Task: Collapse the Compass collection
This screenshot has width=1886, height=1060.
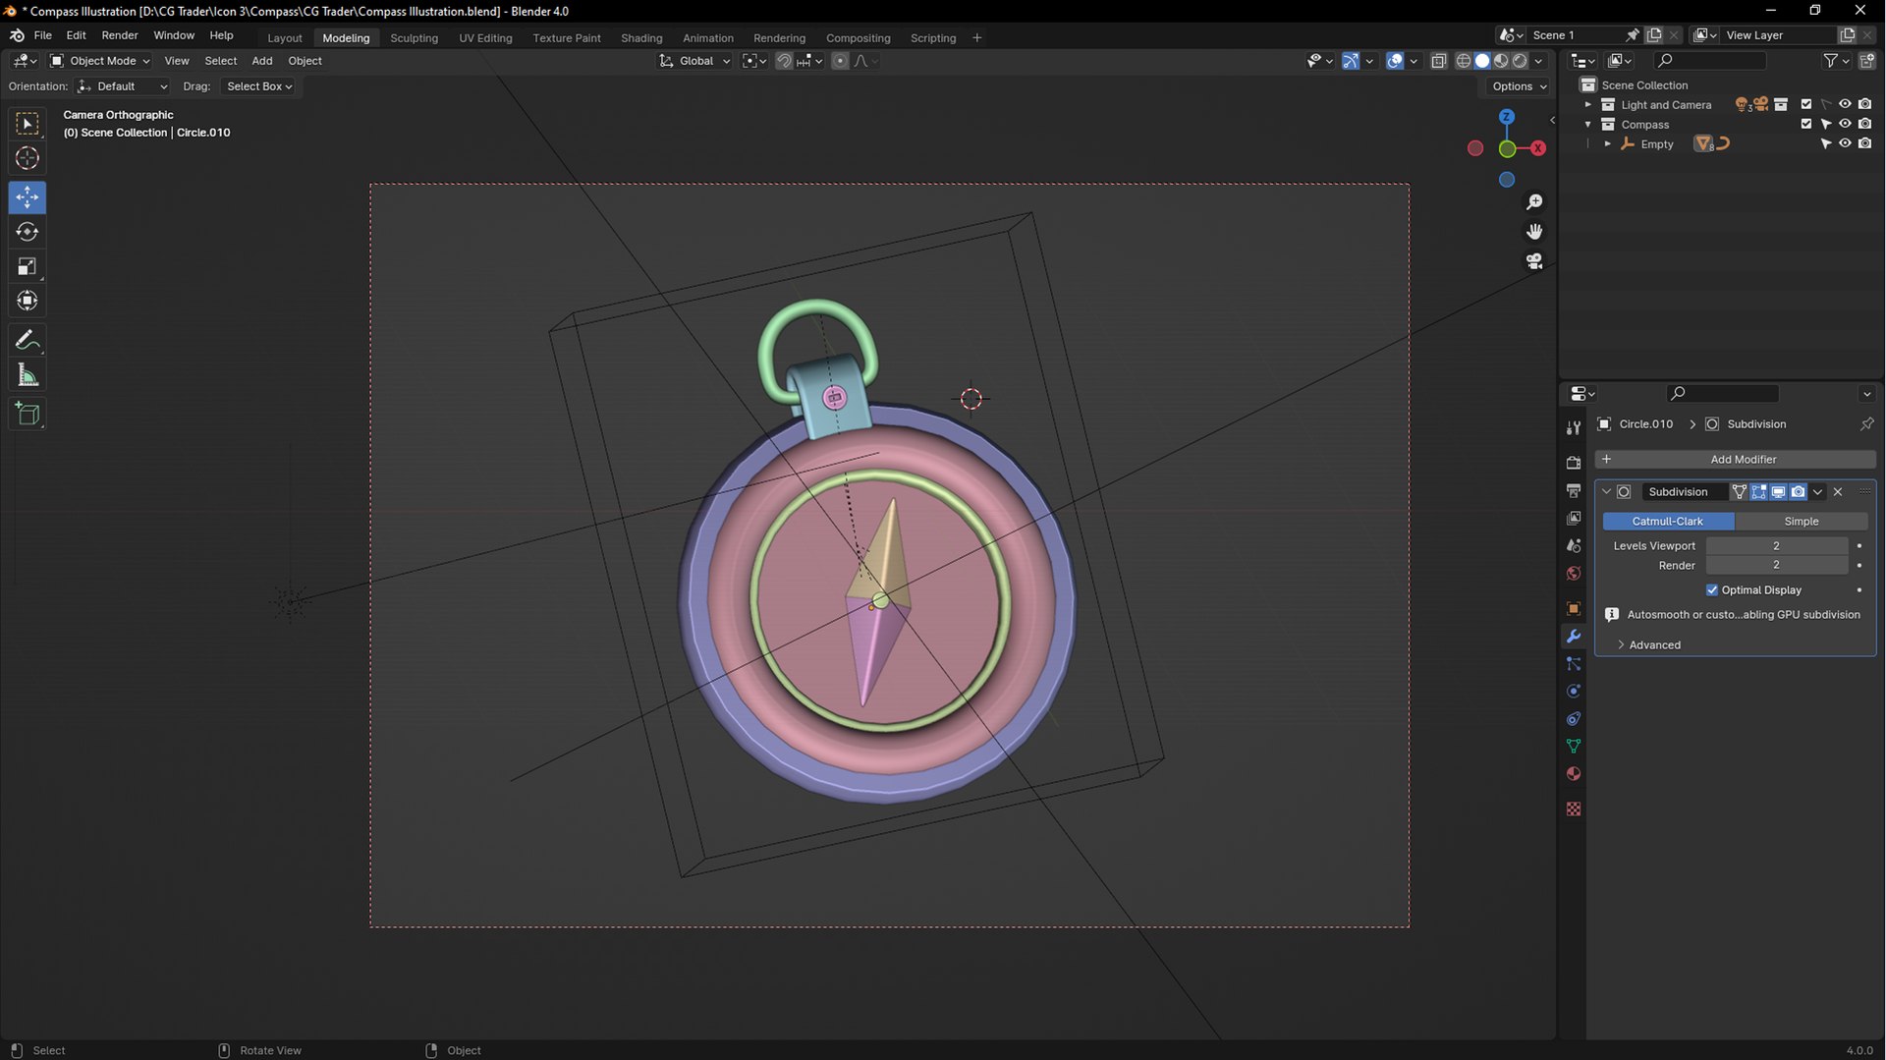Action: pos(1587,124)
